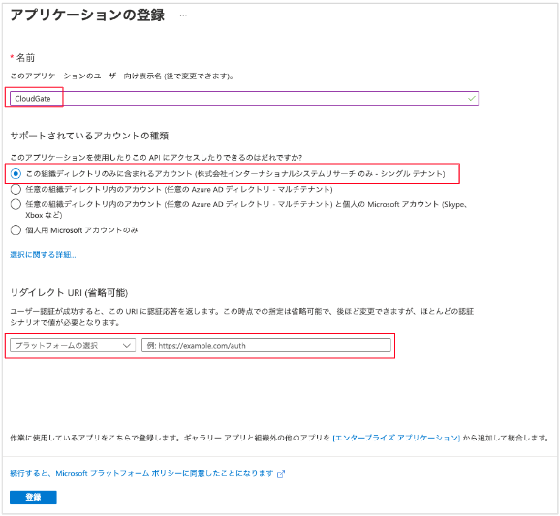The width and height of the screenshot is (560, 516).
Task: Open the エンタープライズ アプリケーション link
Action: [x=396, y=438]
